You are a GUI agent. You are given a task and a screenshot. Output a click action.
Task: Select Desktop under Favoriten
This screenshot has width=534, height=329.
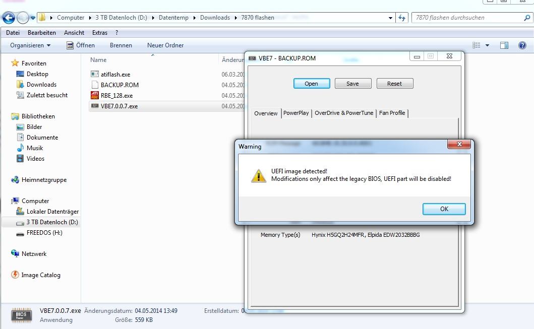tap(37, 74)
